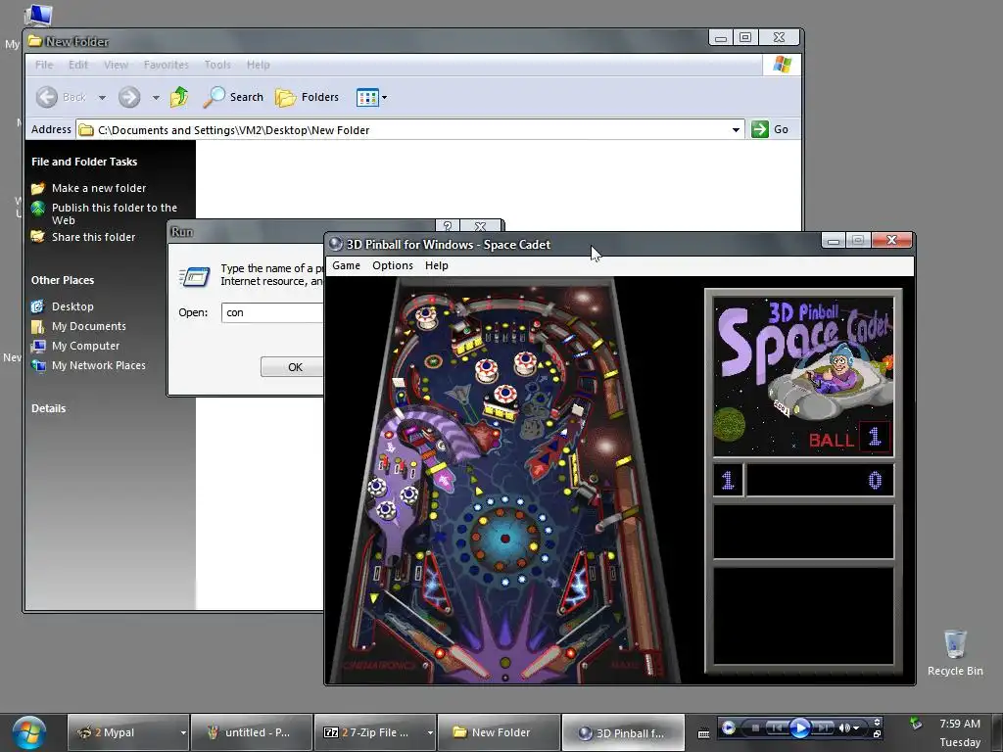Click the Make a new folder icon
This screenshot has width=1003, height=752.
(38, 188)
